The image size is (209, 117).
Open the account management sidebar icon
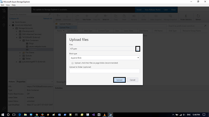point(4,17)
